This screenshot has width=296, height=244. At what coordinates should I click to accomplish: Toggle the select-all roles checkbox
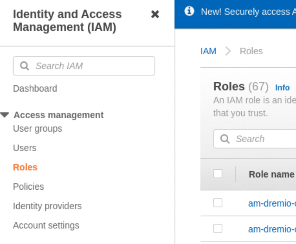tap(218, 174)
